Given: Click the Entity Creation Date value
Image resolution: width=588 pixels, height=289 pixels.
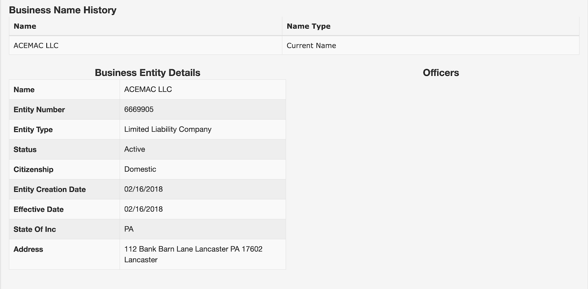Looking at the screenshot, I should 143,189.
